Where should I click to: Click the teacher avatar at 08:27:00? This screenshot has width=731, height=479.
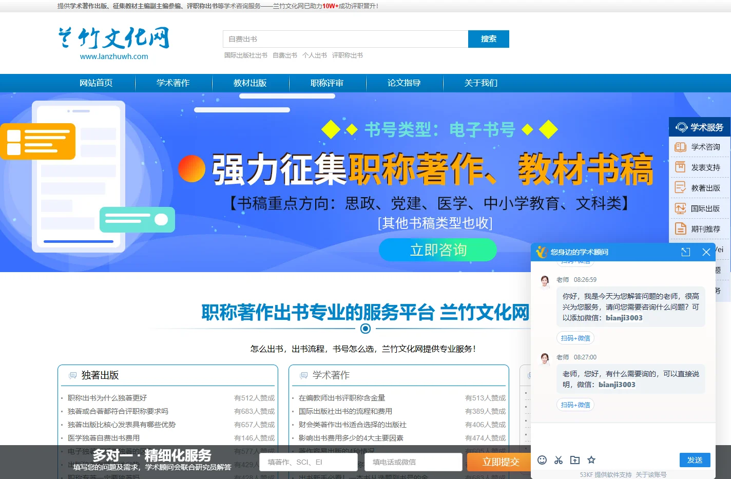(545, 359)
